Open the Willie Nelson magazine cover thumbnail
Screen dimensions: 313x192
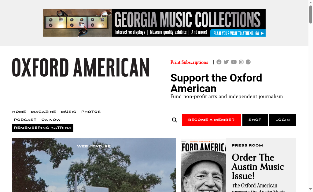click(x=203, y=165)
